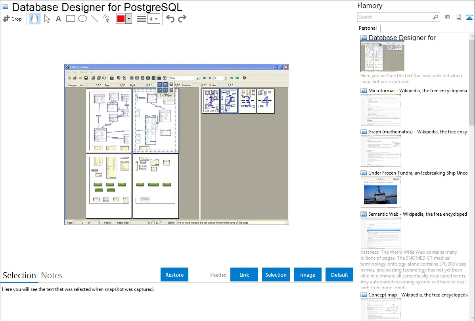Click the Default paste button
Screen dimensions: 475x321
coord(339,275)
